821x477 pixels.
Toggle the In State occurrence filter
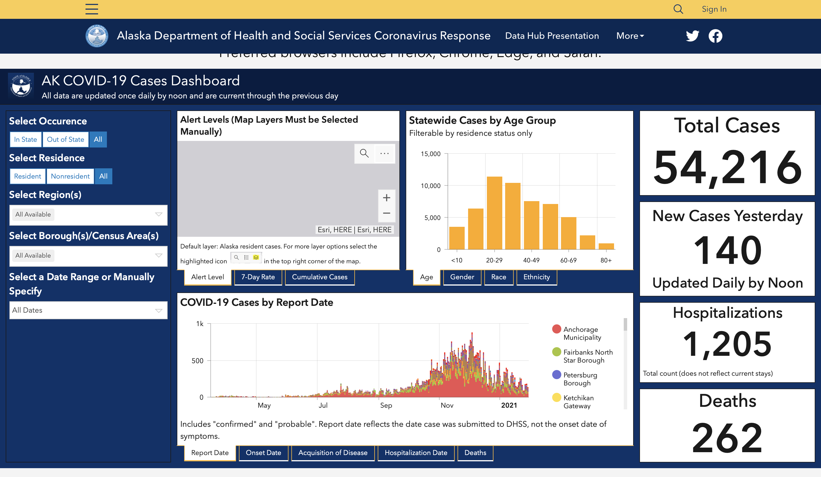point(25,140)
